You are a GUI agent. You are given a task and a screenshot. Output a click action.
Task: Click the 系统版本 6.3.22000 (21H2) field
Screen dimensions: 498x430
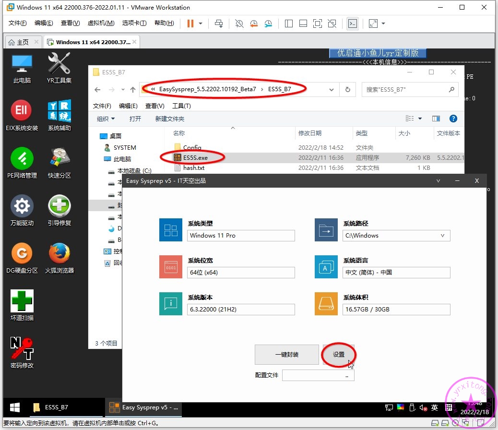pyautogui.click(x=241, y=309)
